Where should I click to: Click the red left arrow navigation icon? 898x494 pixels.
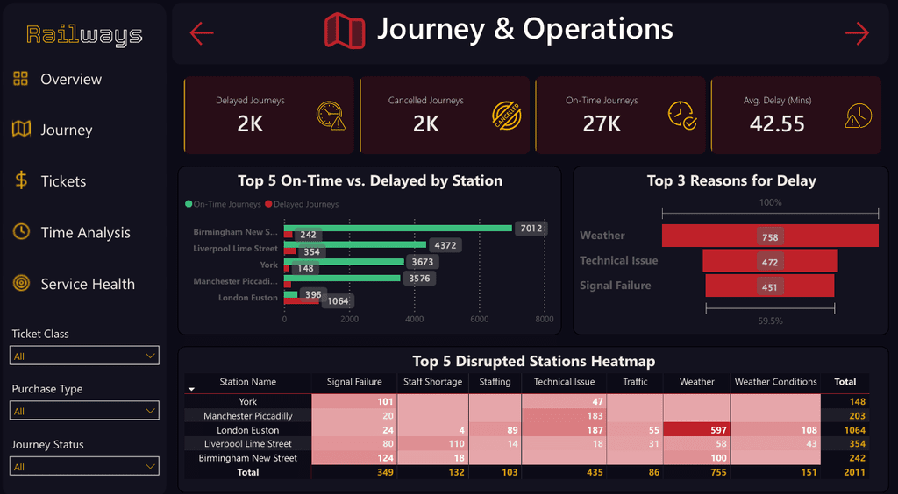coord(202,33)
